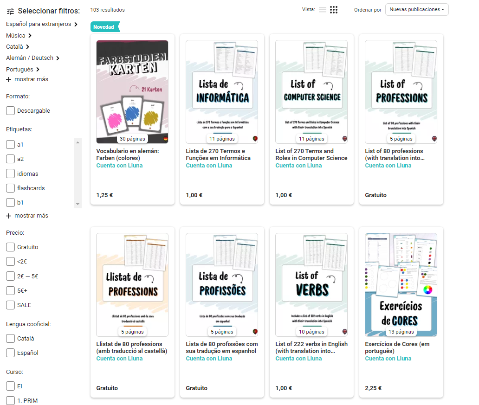
Task: Click UK flag on List of Verbs card
Action: coord(345,332)
